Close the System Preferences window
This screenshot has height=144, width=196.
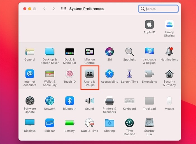25,9
